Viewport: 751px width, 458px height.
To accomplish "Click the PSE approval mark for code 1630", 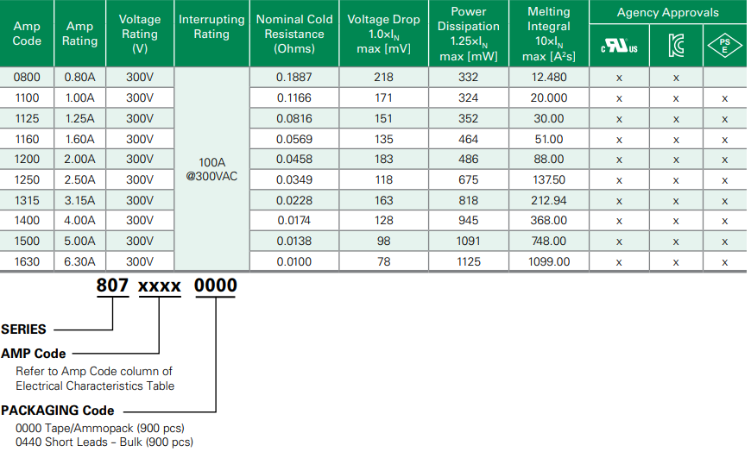I will click(x=724, y=261).
